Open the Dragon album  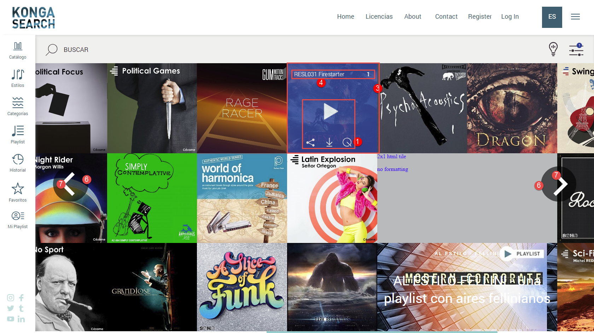512,108
